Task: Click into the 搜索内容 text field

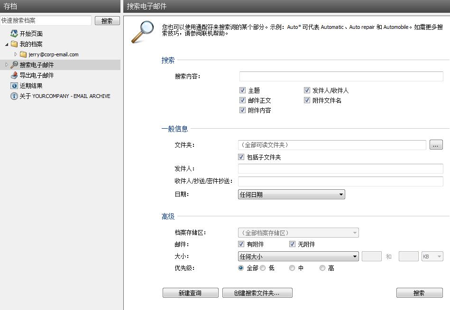Action: point(341,77)
